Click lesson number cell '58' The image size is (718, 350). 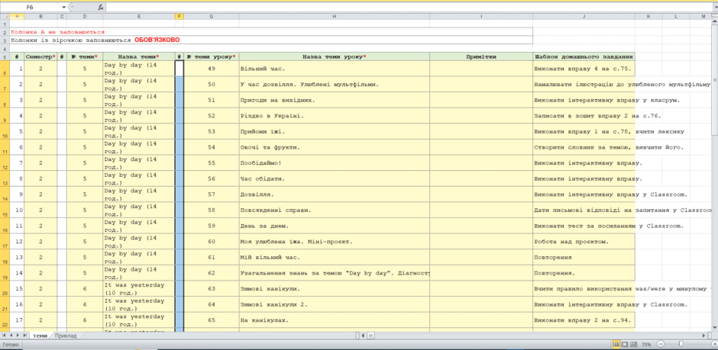coord(212,210)
